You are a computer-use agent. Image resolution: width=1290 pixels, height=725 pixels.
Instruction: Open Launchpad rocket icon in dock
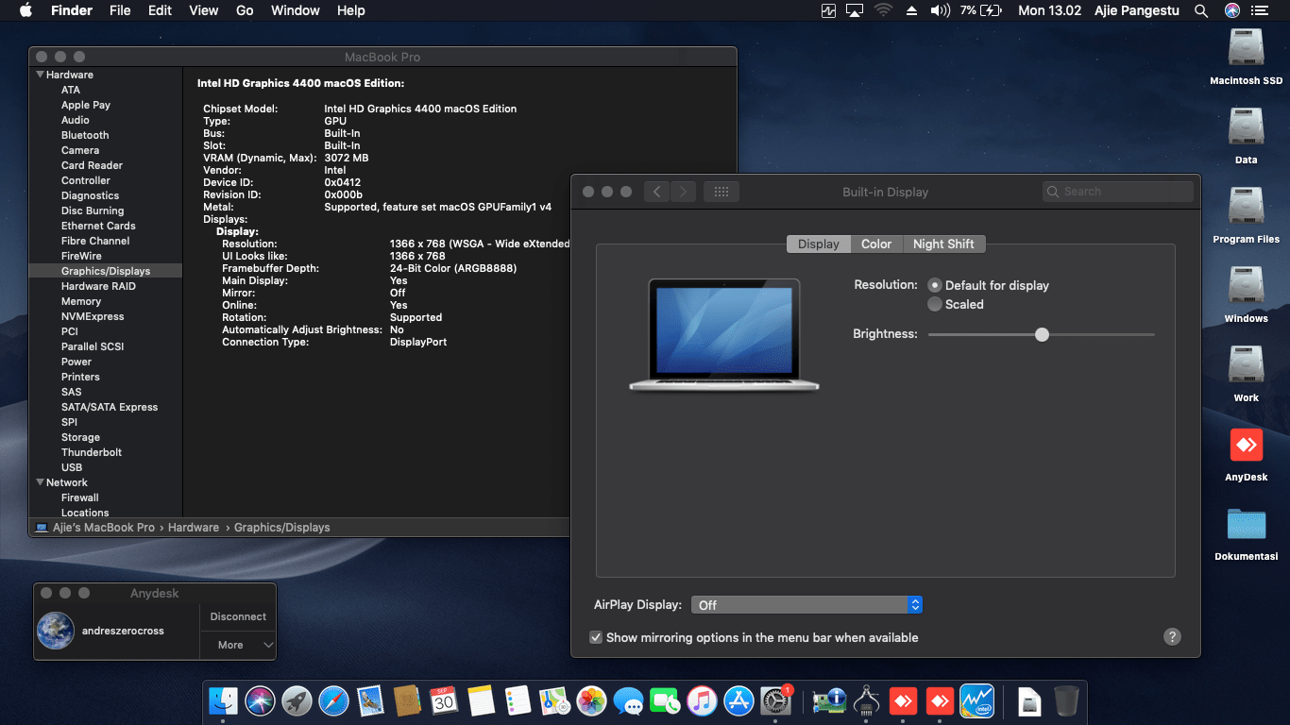pyautogui.click(x=297, y=700)
